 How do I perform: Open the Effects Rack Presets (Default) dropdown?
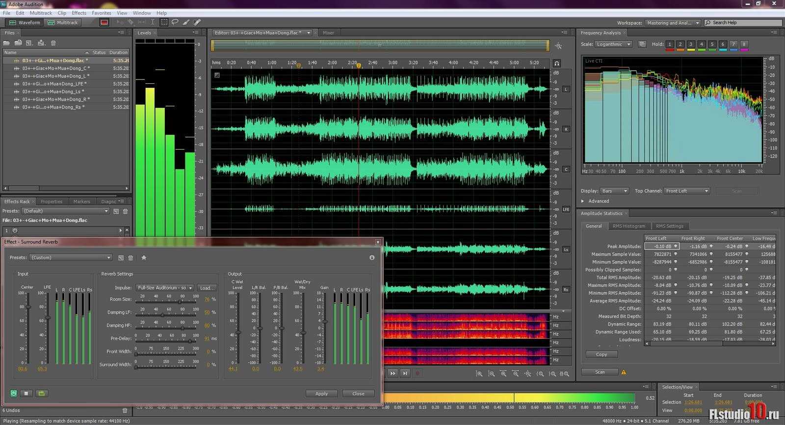click(x=66, y=211)
